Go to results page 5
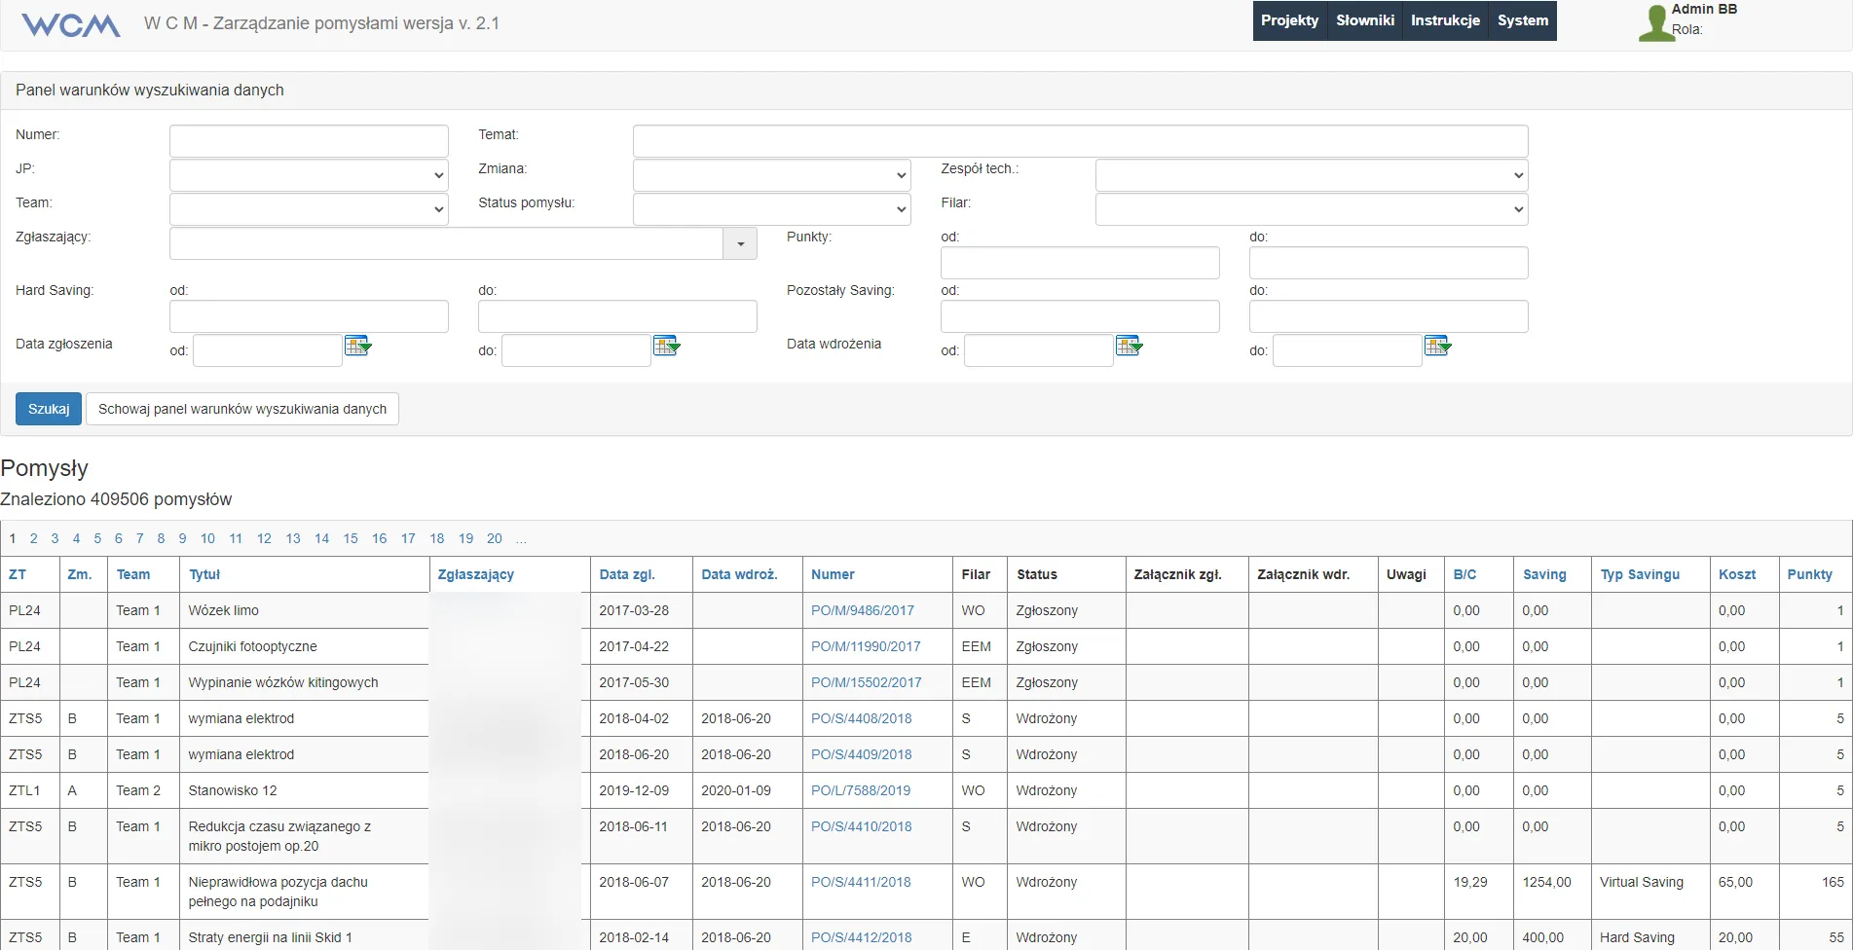 tap(97, 538)
